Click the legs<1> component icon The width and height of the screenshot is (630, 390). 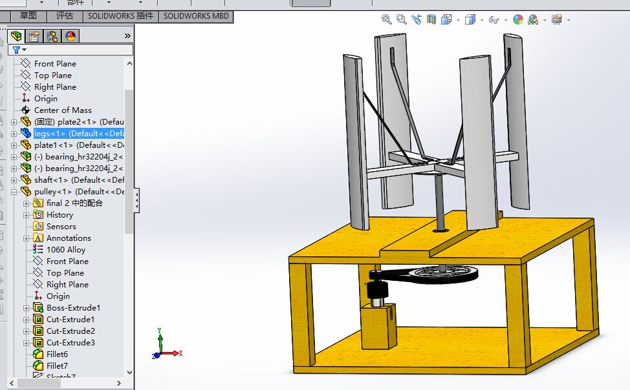click(x=26, y=133)
